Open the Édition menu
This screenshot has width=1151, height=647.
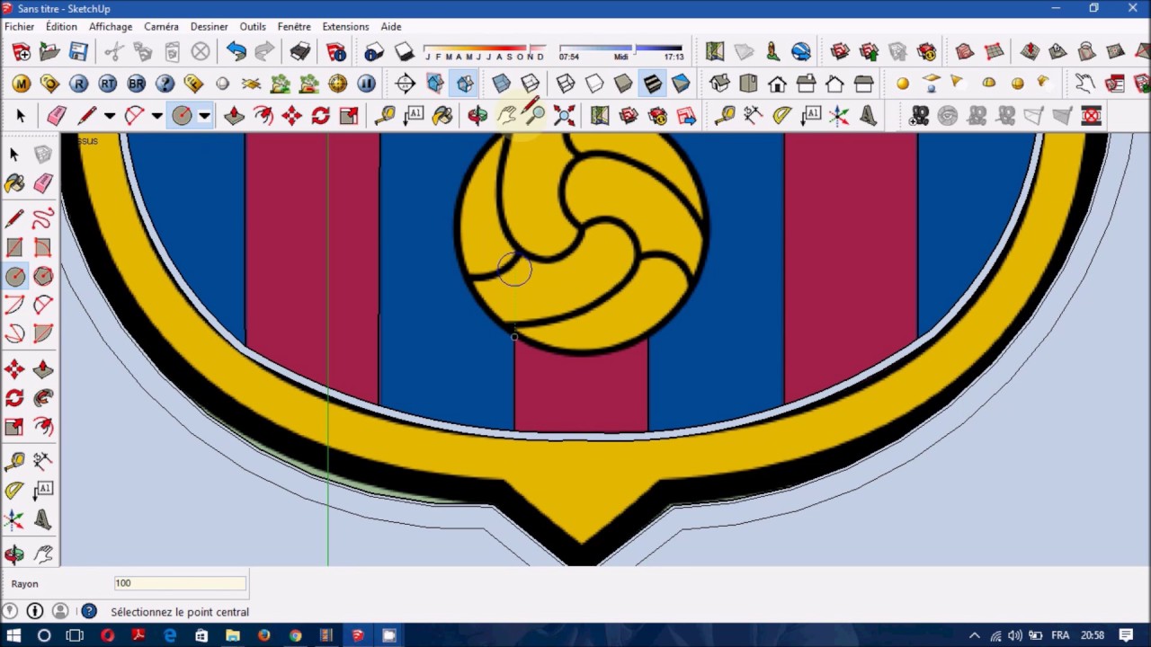tap(61, 27)
